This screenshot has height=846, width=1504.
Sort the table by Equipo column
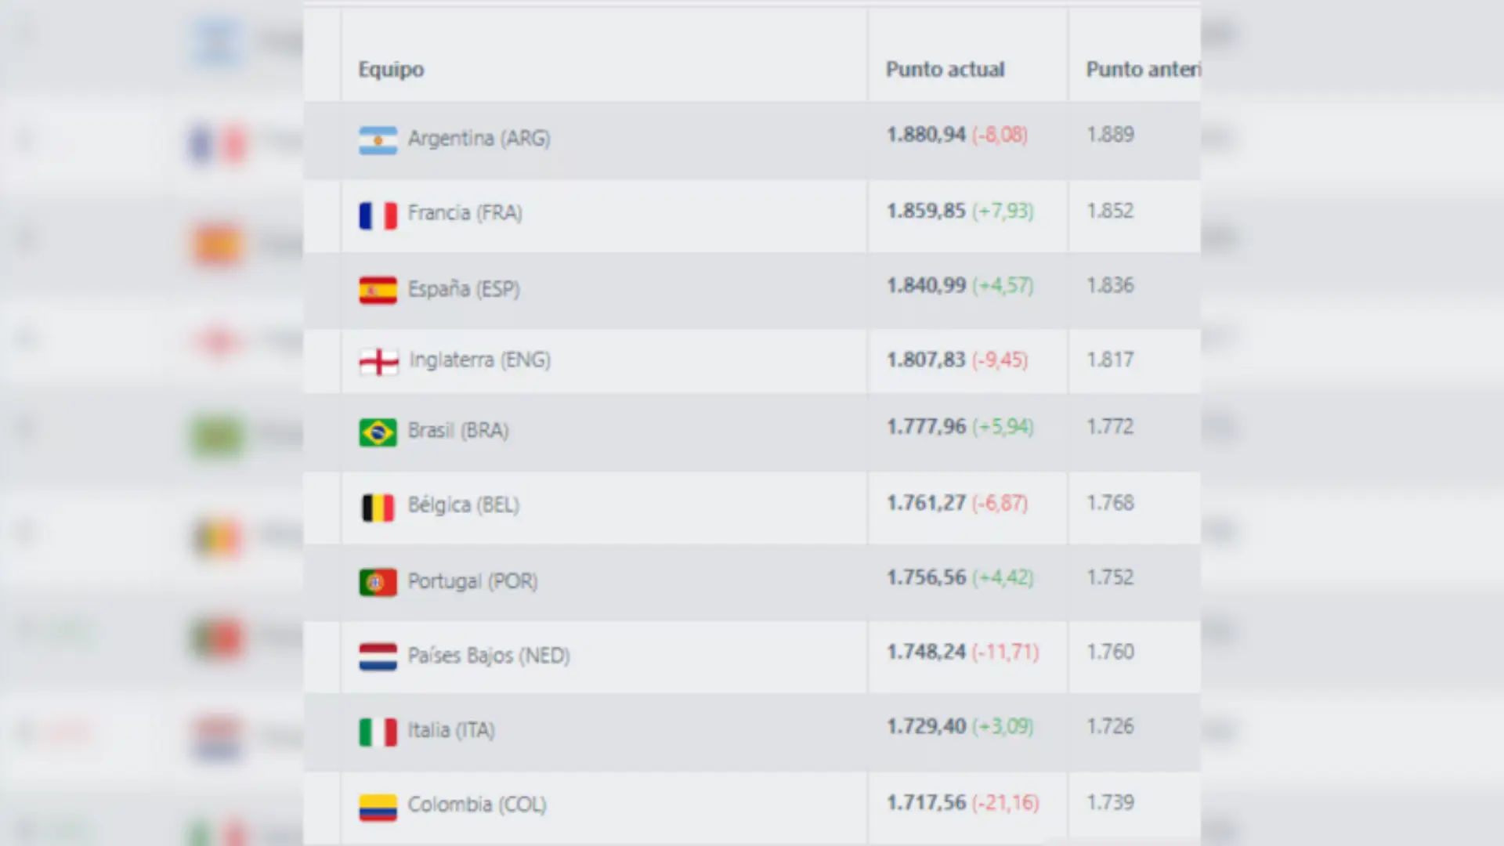coord(392,69)
